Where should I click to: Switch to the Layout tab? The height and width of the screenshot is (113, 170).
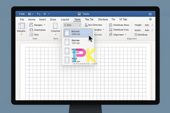pyautogui.click(x=65, y=19)
